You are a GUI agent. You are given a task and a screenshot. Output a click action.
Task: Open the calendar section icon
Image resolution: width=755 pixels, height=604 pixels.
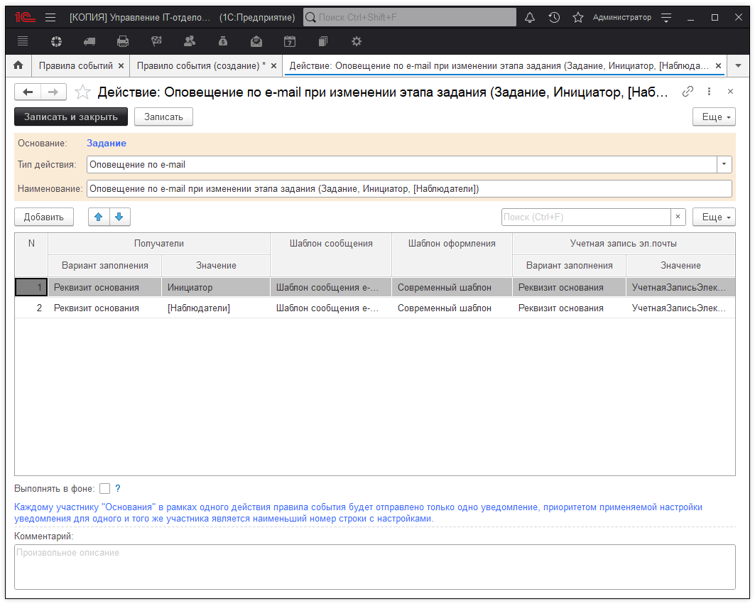[290, 41]
